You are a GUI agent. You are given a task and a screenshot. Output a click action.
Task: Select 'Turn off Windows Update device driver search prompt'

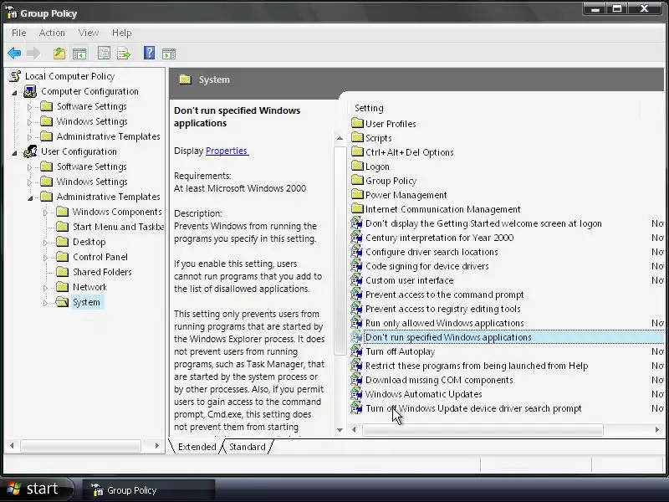tap(473, 408)
